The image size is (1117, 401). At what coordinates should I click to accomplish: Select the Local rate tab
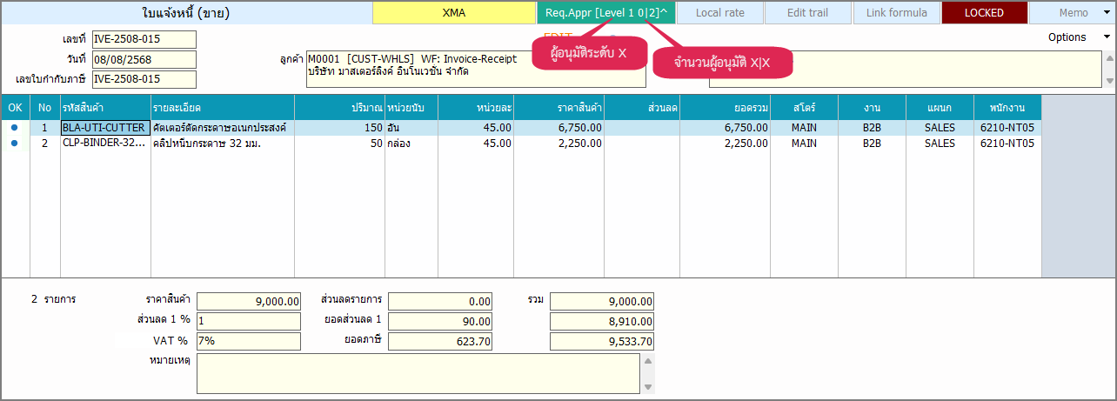(x=719, y=12)
